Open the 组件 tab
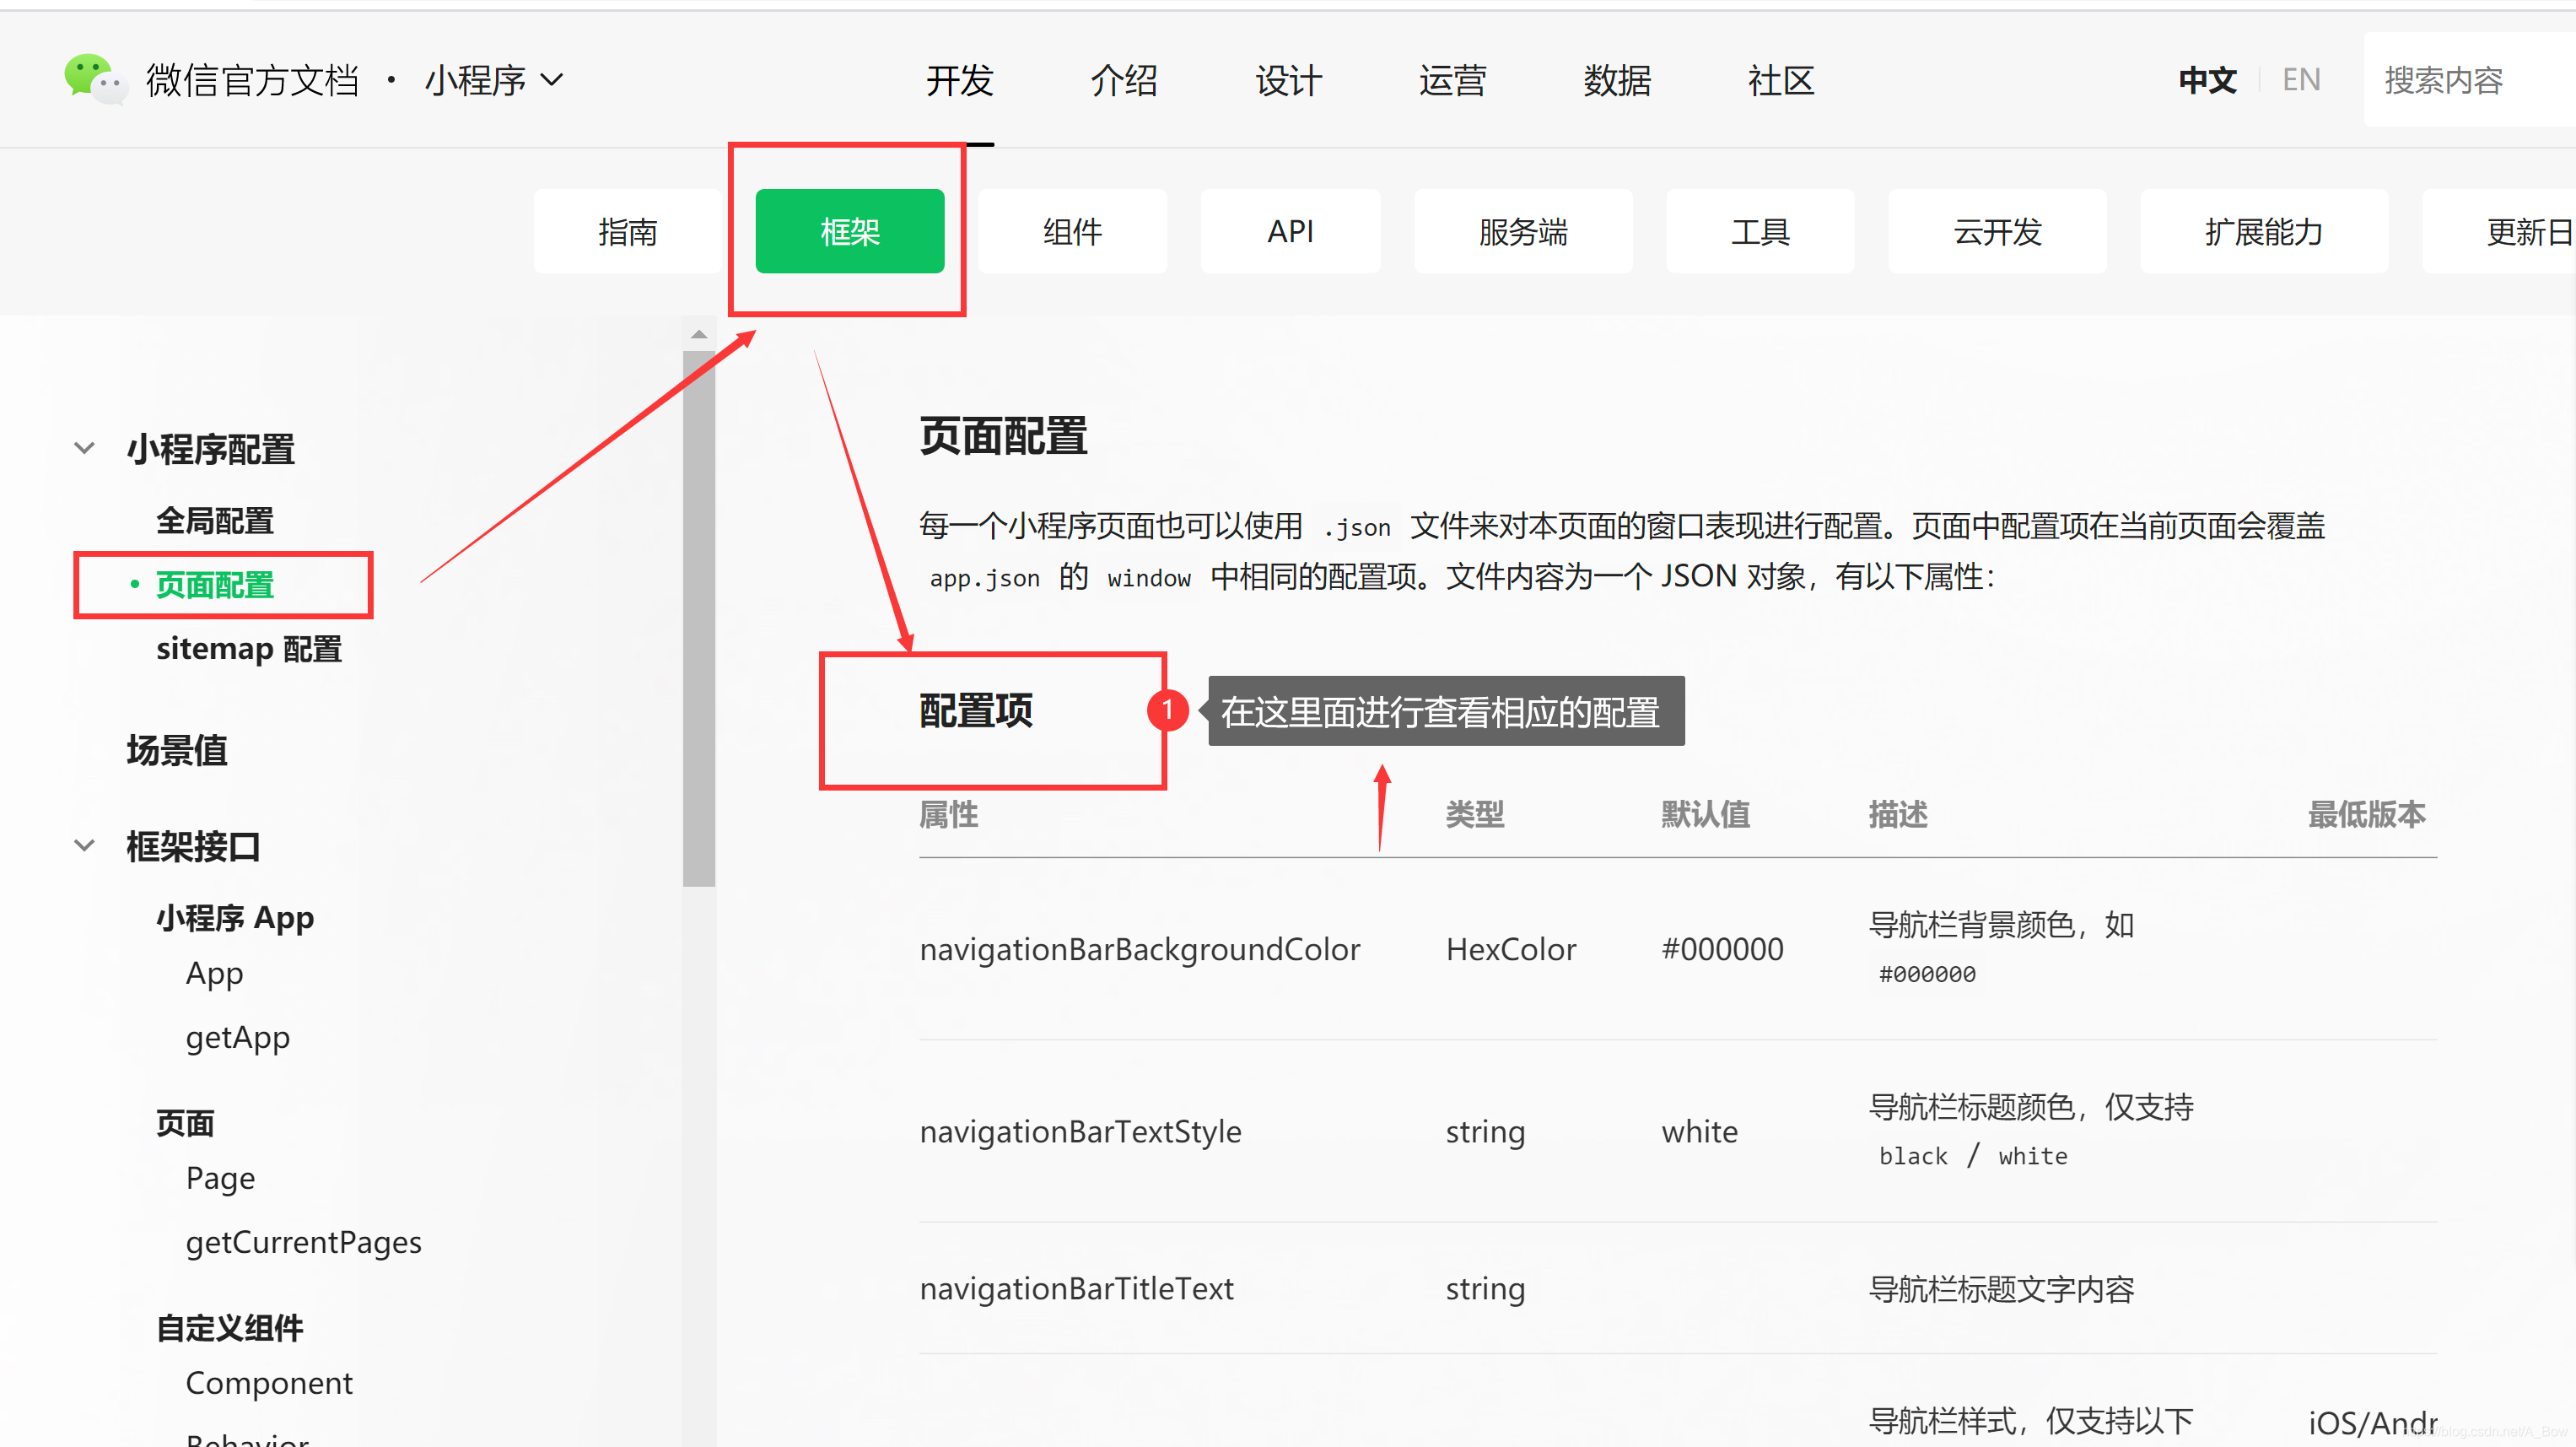The image size is (2576, 1447). (1072, 231)
